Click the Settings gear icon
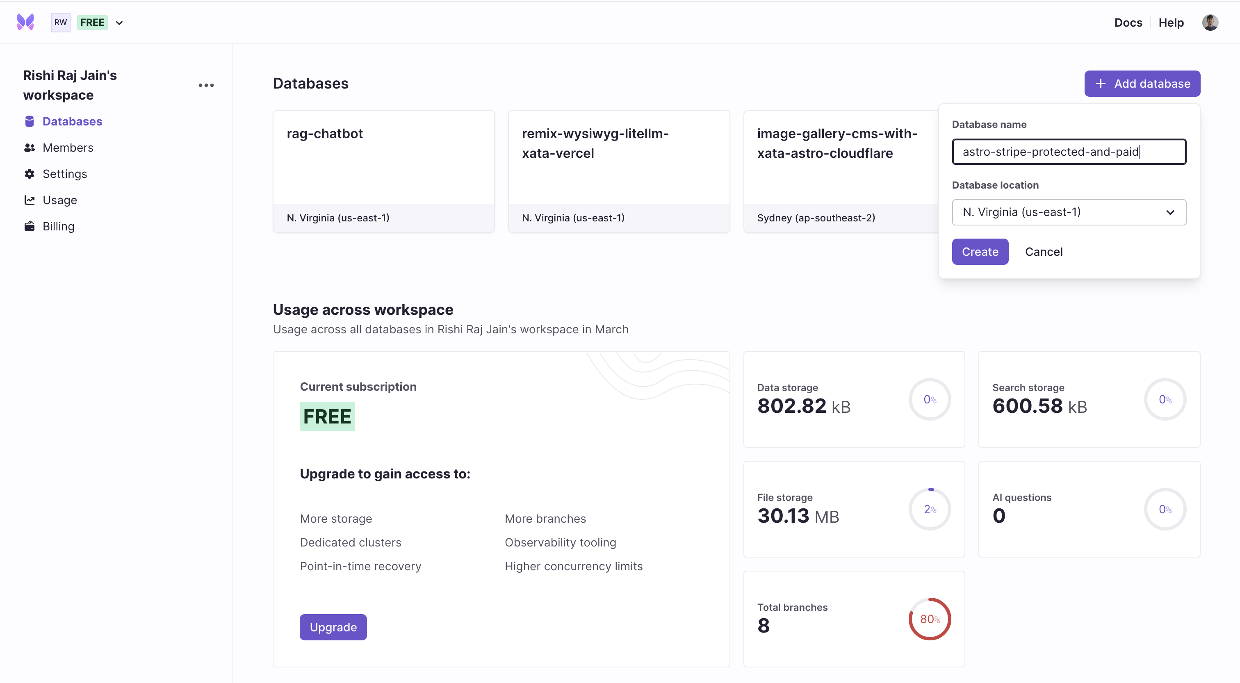 (30, 174)
